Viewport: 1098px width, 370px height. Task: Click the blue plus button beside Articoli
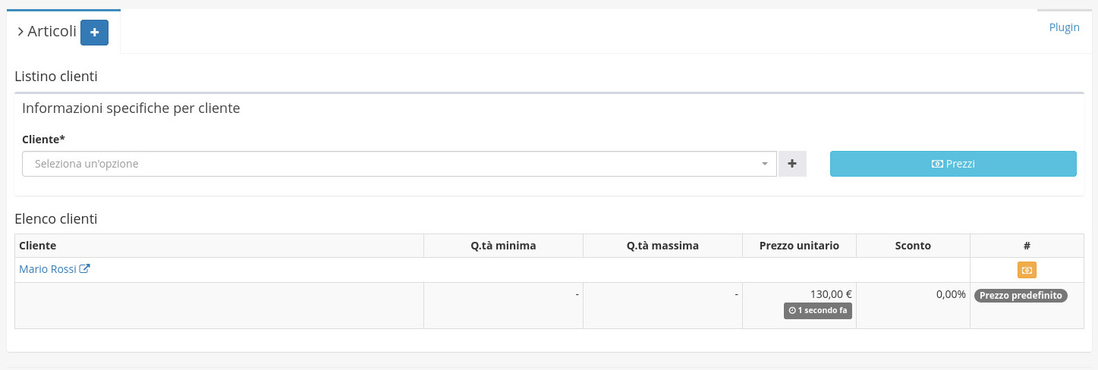click(x=94, y=33)
